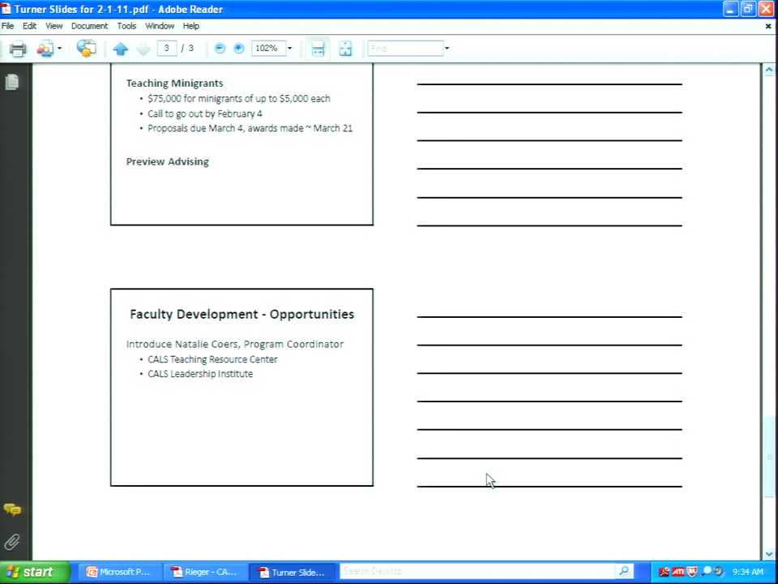Click the grayed next page down arrow
Image resolution: width=778 pixels, height=584 pixels.
click(143, 49)
